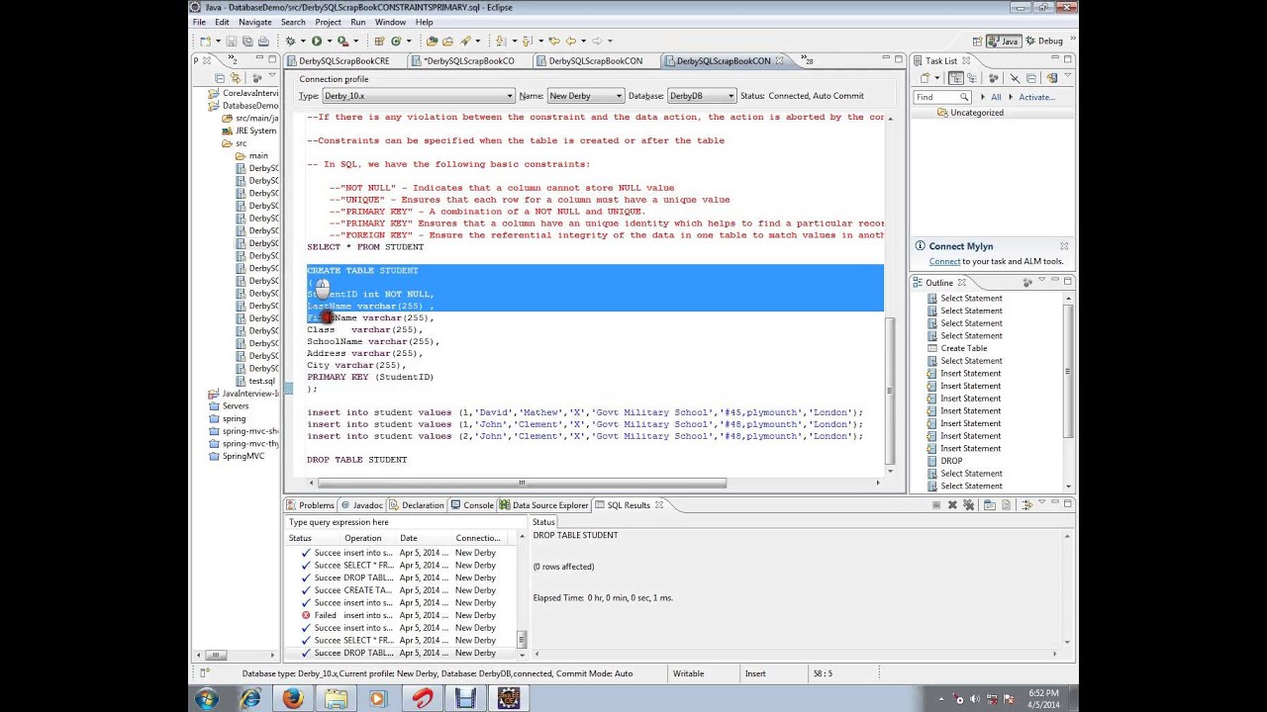
Task: Switch to the Problems tab
Action: 311,505
